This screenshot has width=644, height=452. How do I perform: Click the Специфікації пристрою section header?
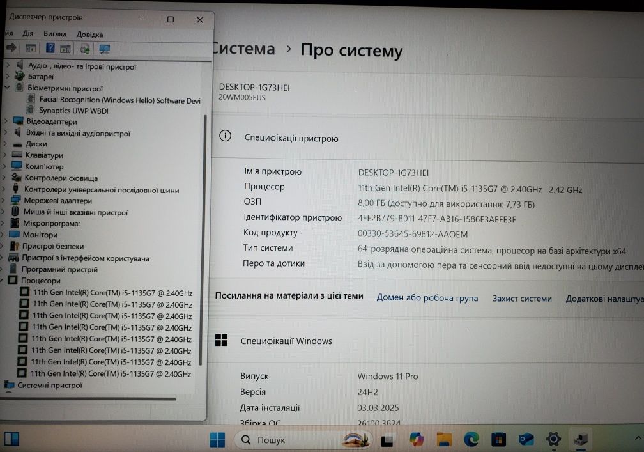pyautogui.click(x=291, y=138)
